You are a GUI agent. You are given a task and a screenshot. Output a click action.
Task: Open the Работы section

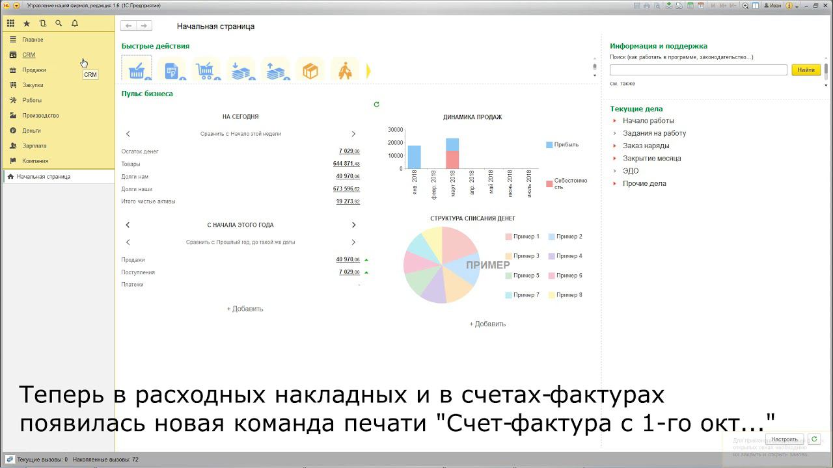click(x=59, y=100)
